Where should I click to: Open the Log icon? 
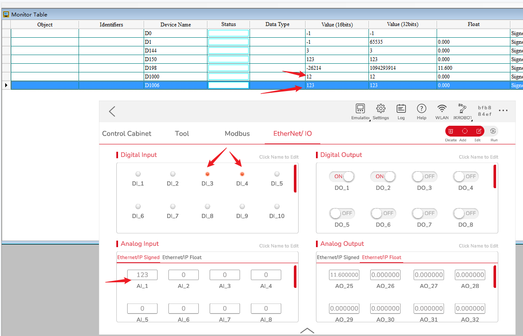point(401,108)
